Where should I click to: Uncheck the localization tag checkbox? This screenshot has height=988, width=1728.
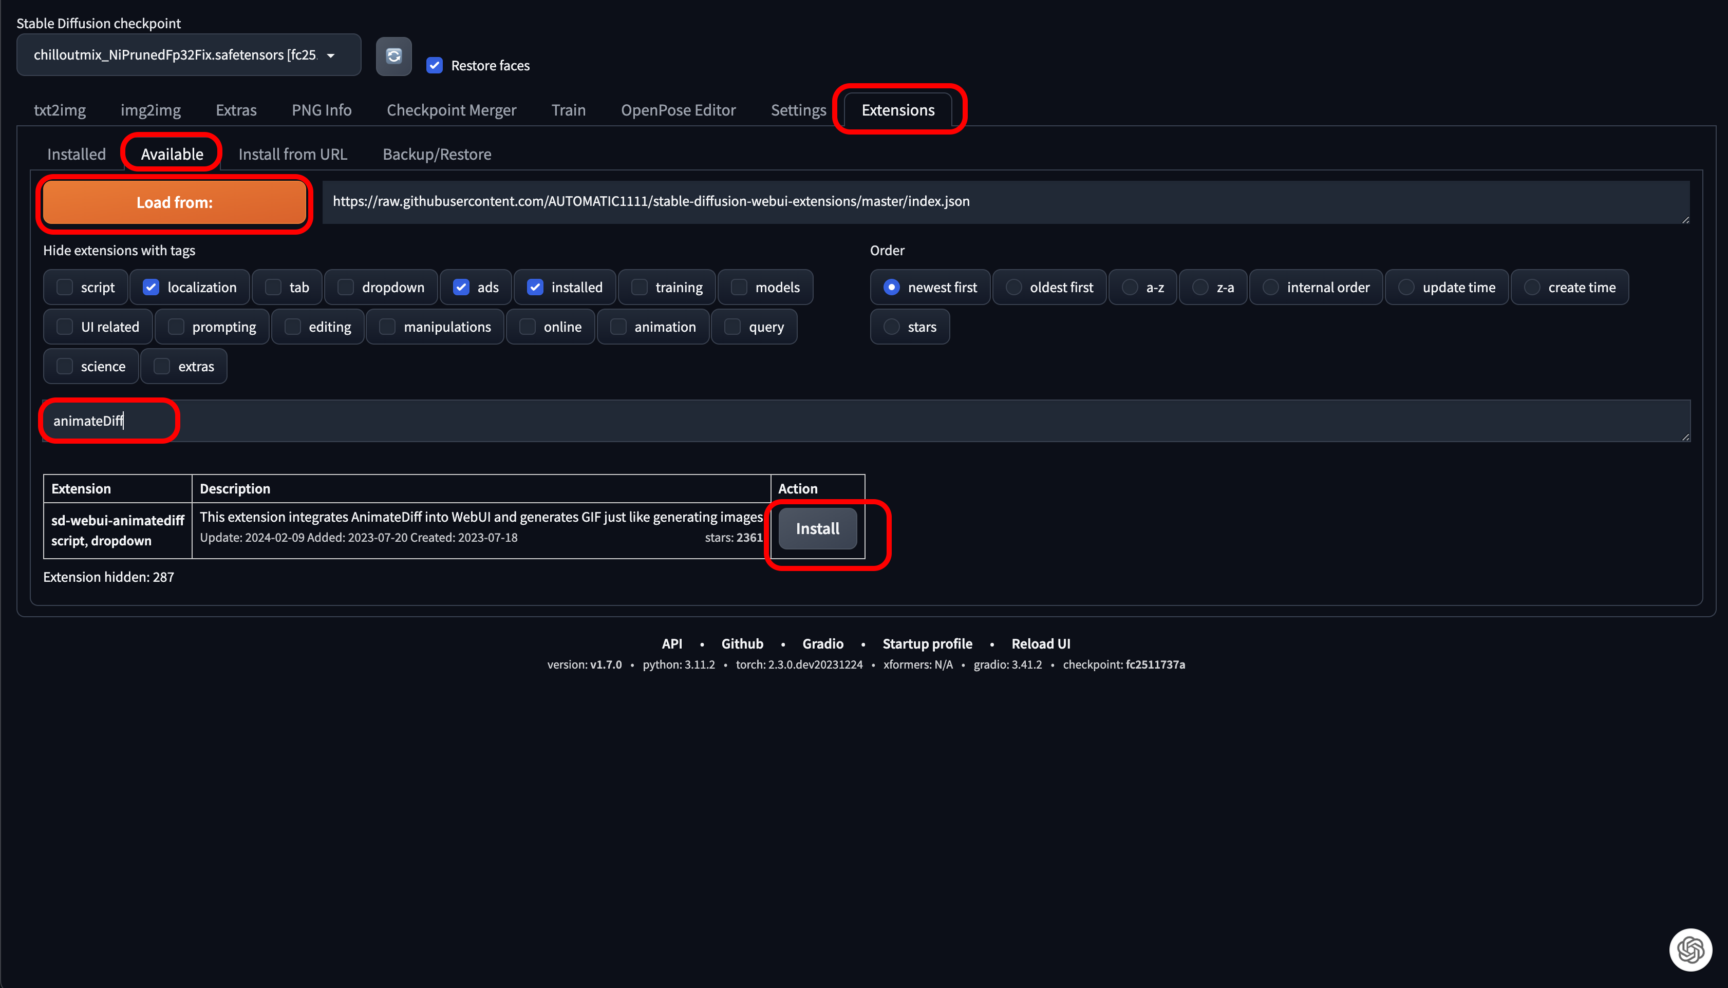[151, 287]
